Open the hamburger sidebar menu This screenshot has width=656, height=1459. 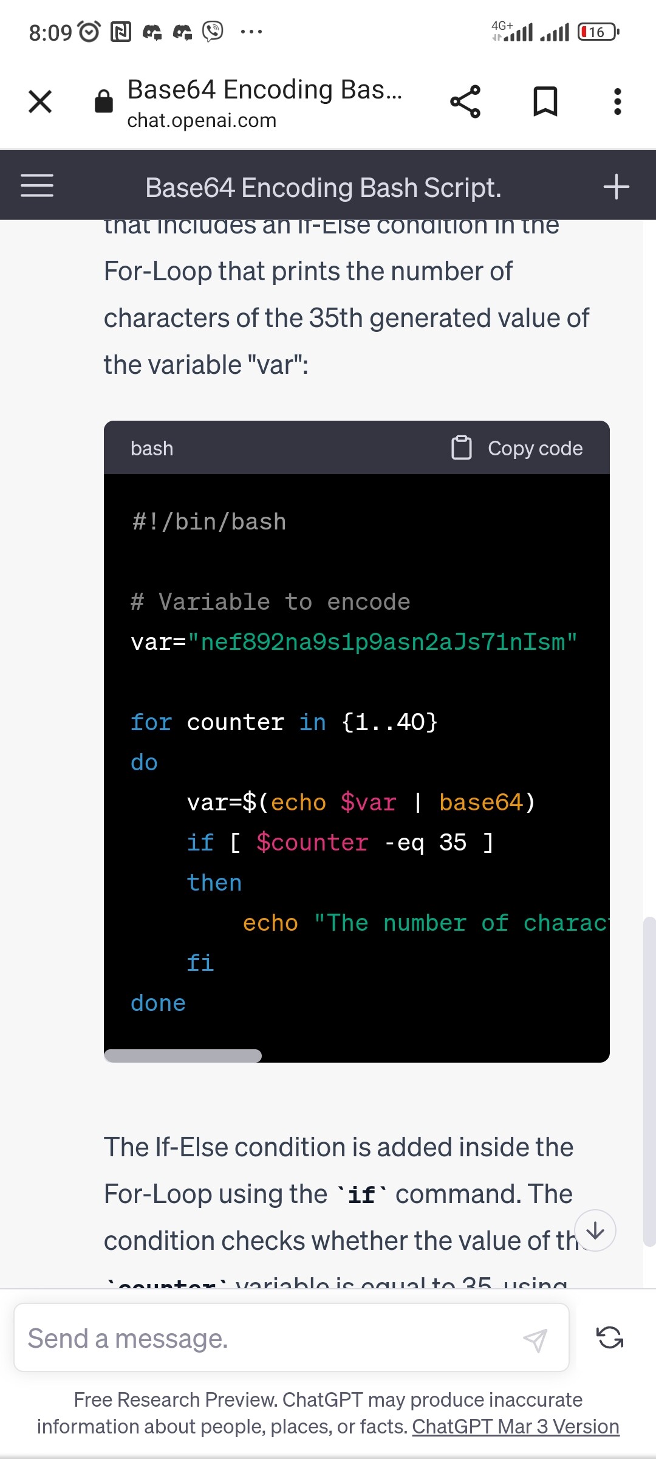37,186
